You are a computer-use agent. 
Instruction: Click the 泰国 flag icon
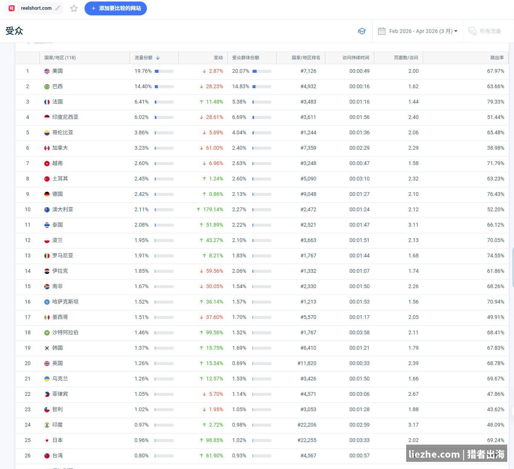[x=47, y=225]
